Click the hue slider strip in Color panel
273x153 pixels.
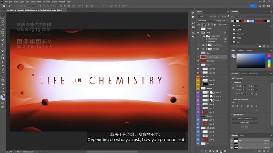[x=269, y=61]
